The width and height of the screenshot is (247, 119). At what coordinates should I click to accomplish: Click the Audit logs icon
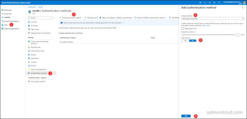29,25
